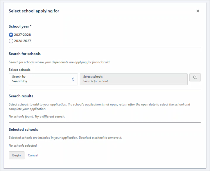210x171 pixels.
Task: Choose the 2026-2027 school year
Action: pos(11,41)
